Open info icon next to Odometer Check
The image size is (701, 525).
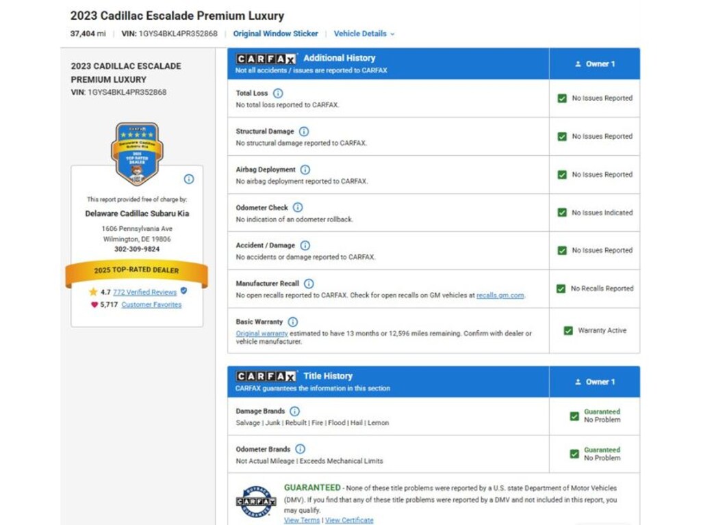coord(297,208)
